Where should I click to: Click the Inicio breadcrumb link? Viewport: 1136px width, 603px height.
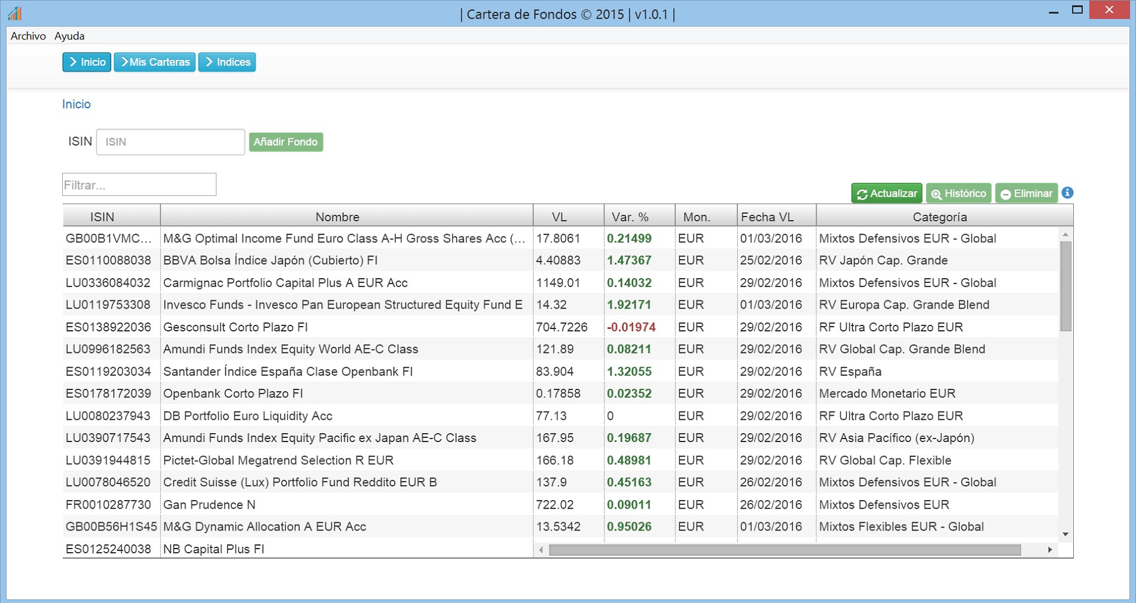[x=77, y=104]
